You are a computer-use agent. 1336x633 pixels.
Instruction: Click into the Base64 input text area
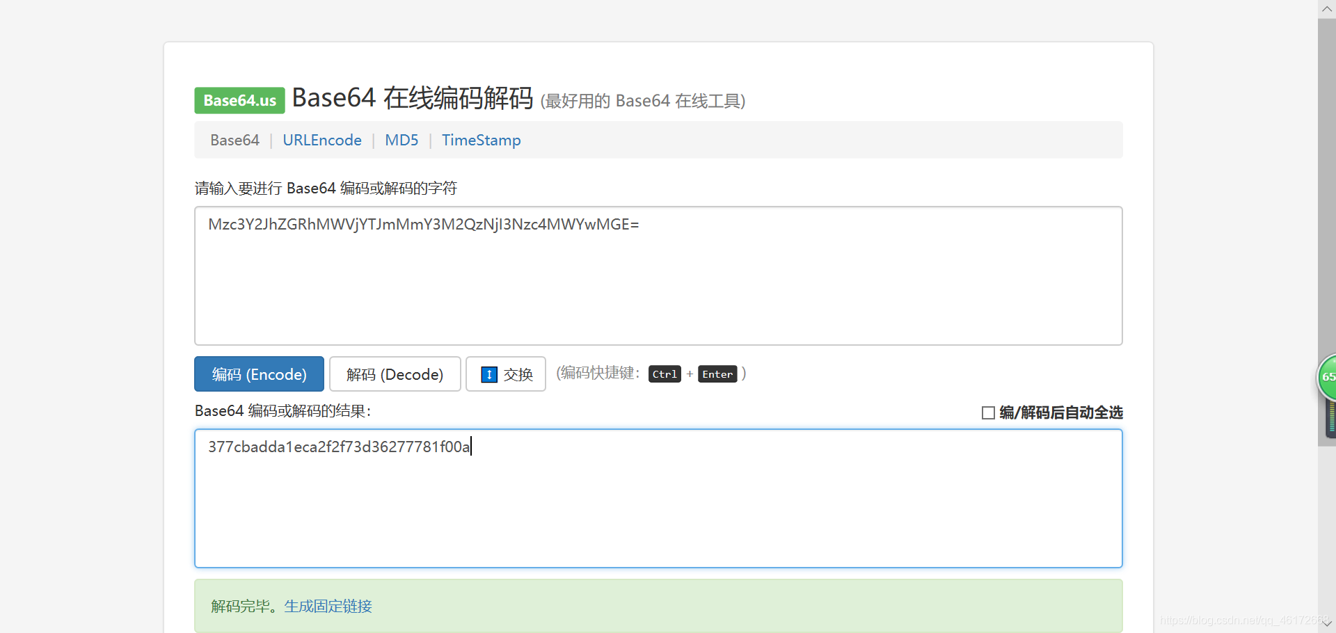(x=658, y=275)
